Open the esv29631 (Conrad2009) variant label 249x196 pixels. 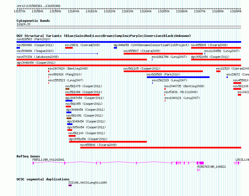pyautogui.click(x=83, y=45)
